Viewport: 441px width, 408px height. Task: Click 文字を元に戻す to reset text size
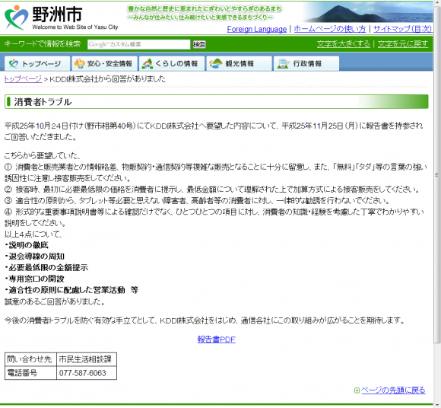(x=403, y=44)
